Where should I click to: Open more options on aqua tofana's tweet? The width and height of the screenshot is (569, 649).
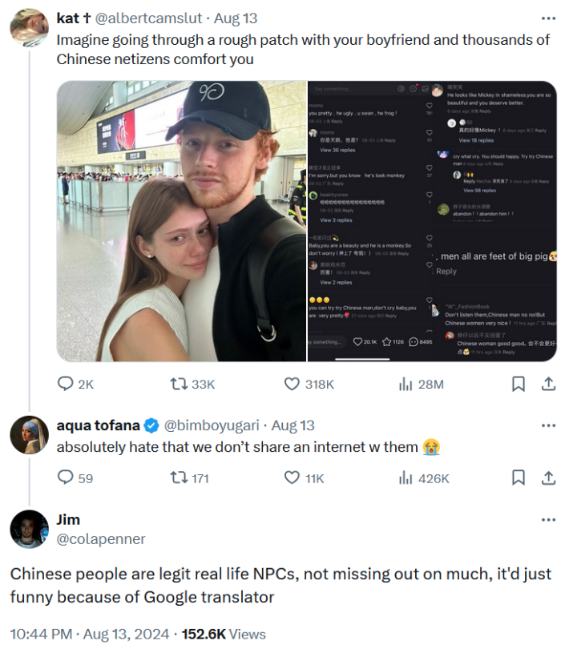[548, 425]
